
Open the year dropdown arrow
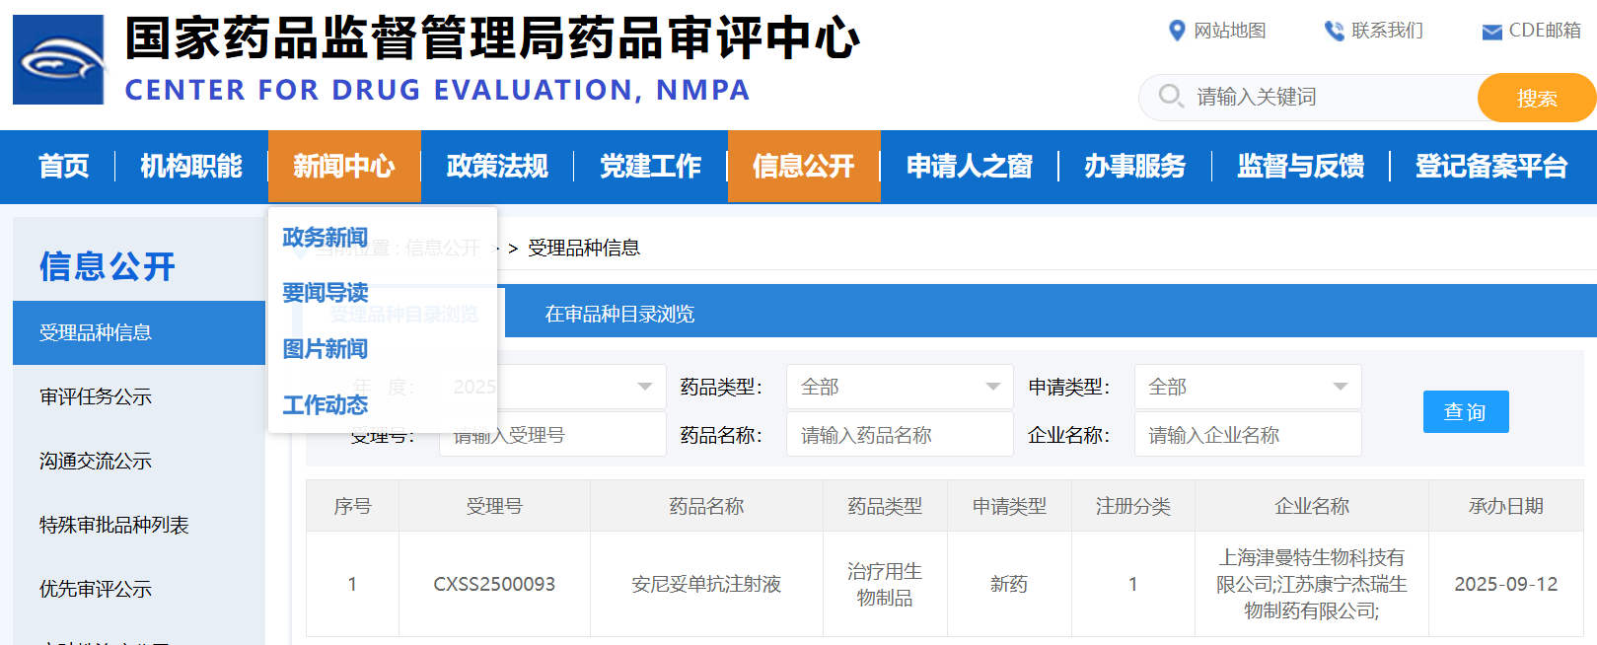(x=644, y=387)
